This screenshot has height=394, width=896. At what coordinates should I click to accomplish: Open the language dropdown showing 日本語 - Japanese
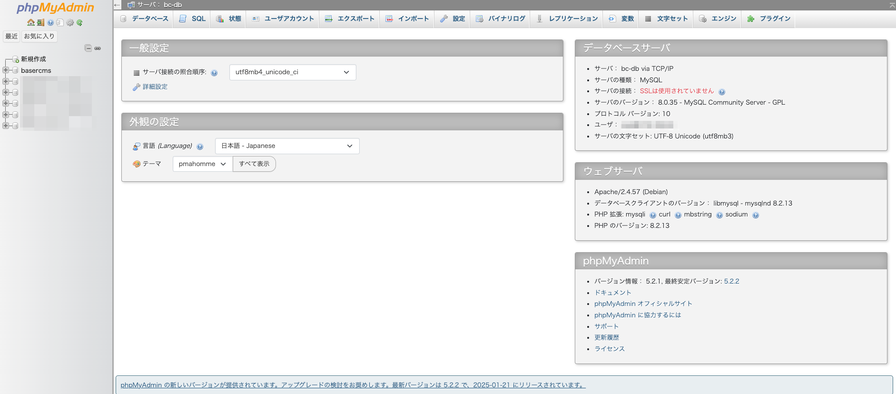click(x=287, y=146)
